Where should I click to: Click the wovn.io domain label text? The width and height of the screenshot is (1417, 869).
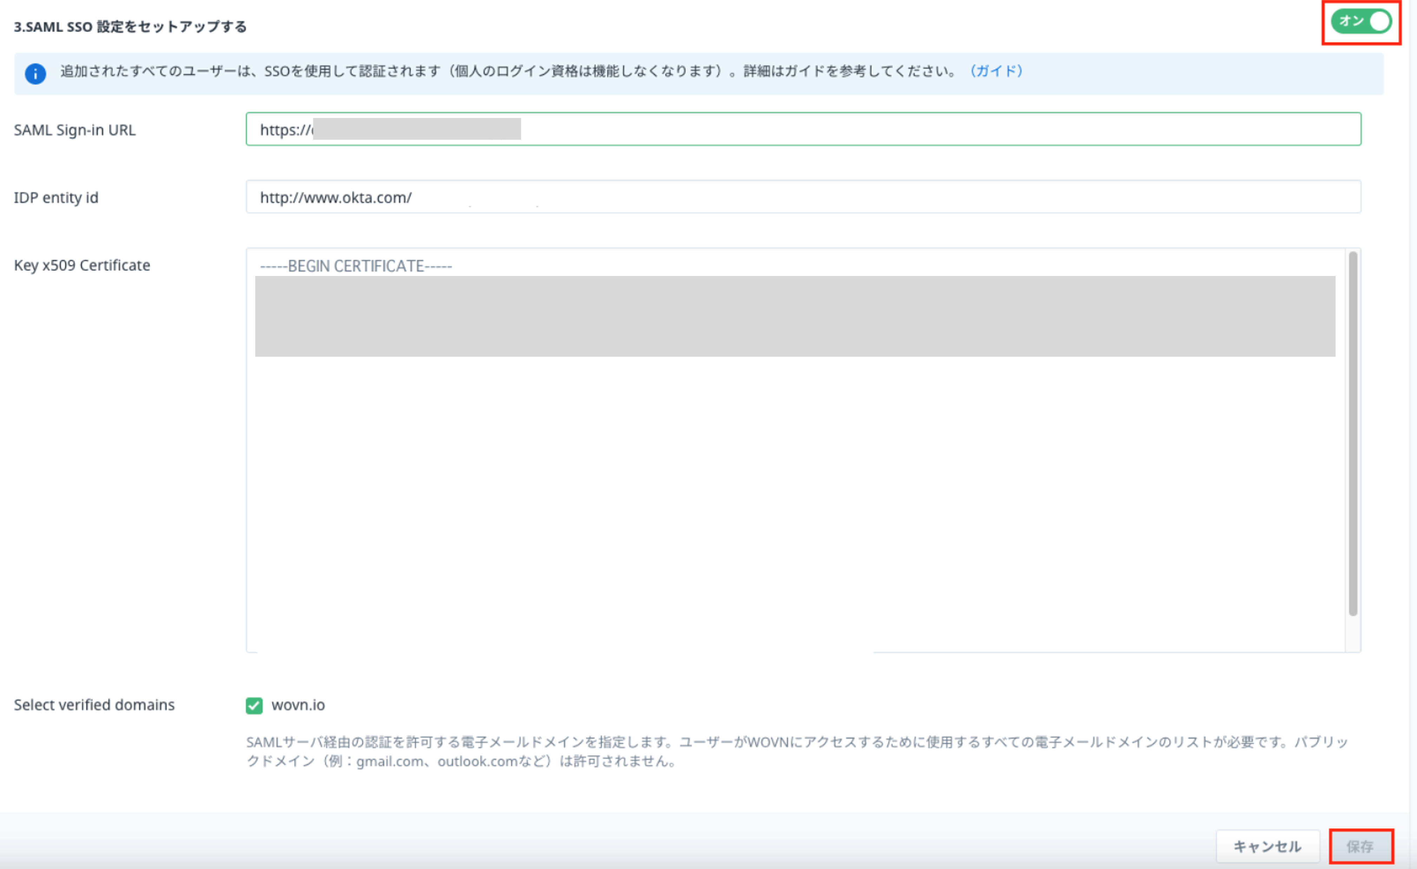(x=298, y=705)
